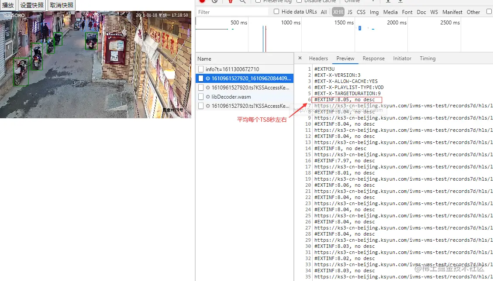Select the libDecoder.wasm request row
Screen dimensions: 493x281
245,97
